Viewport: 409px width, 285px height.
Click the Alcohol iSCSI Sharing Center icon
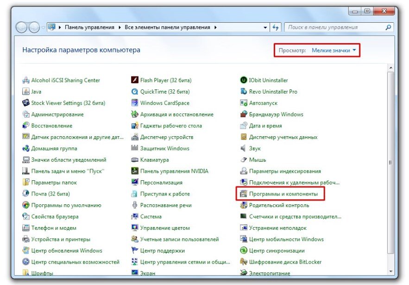coord(25,80)
